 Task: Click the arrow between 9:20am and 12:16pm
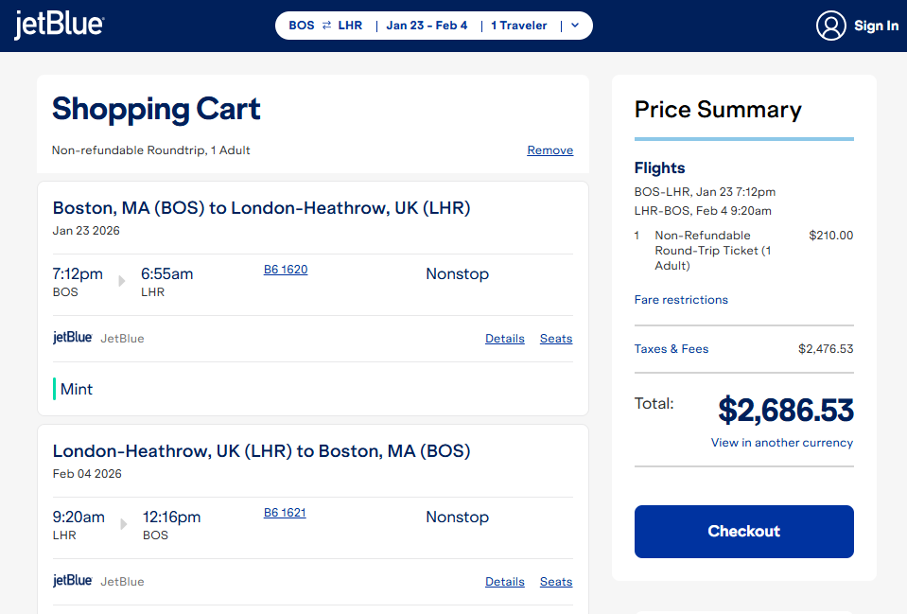point(123,524)
